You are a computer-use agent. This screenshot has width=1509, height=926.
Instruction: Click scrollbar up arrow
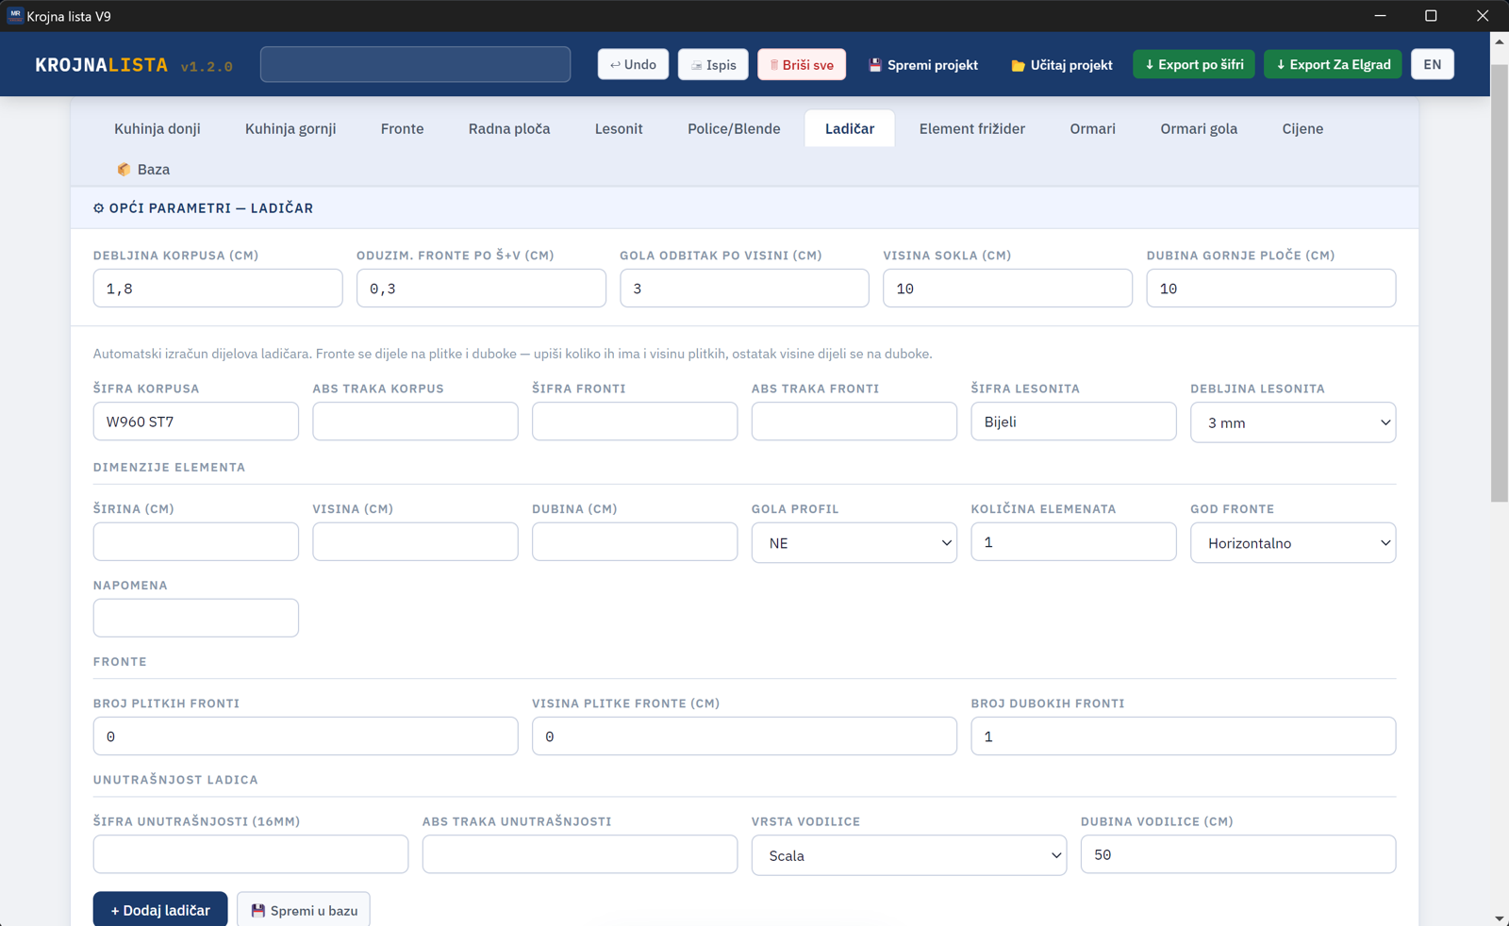tap(1500, 41)
